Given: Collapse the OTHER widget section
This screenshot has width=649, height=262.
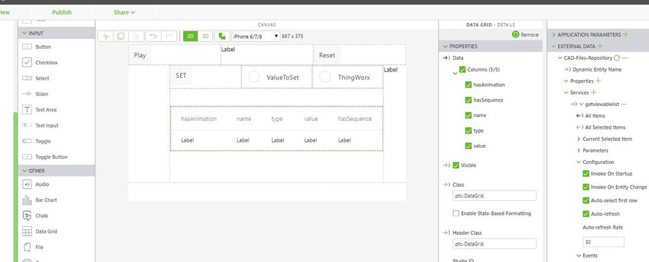Looking at the screenshot, I should coord(23,170).
